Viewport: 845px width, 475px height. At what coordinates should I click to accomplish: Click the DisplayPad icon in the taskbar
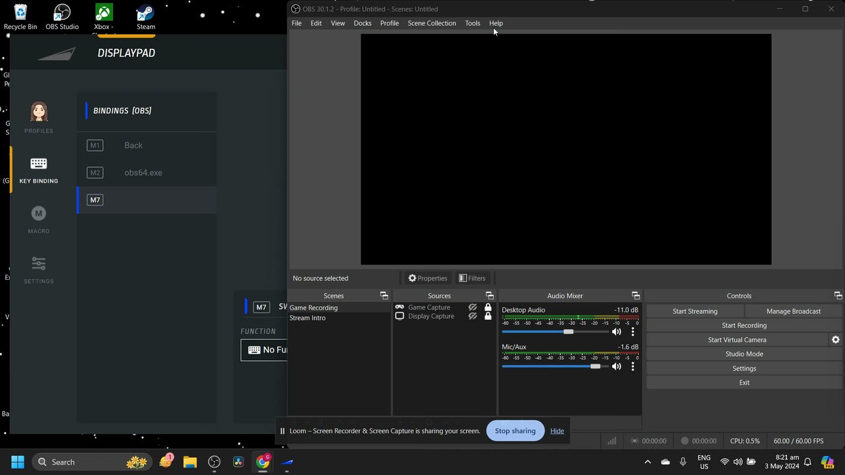287,462
